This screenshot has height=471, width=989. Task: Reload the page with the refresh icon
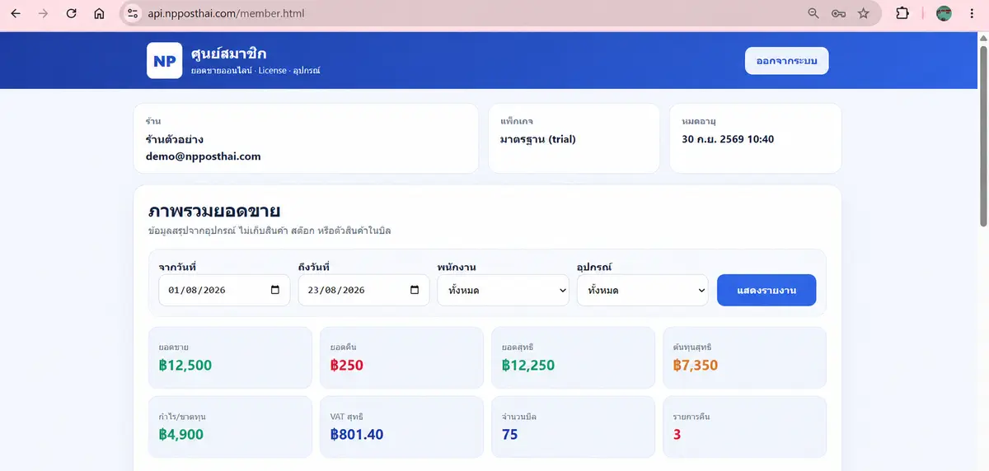72,13
